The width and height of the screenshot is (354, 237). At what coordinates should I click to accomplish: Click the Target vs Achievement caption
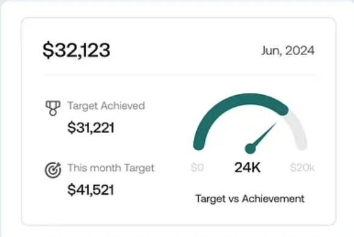(x=250, y=199)
